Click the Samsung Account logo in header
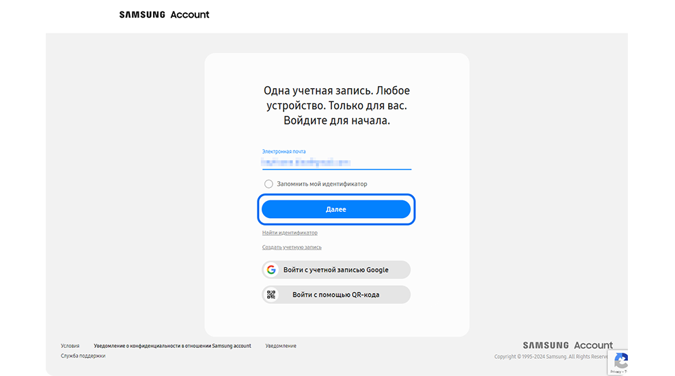The image size is (675, 376). pyautogui.click(x=164, y=14)
